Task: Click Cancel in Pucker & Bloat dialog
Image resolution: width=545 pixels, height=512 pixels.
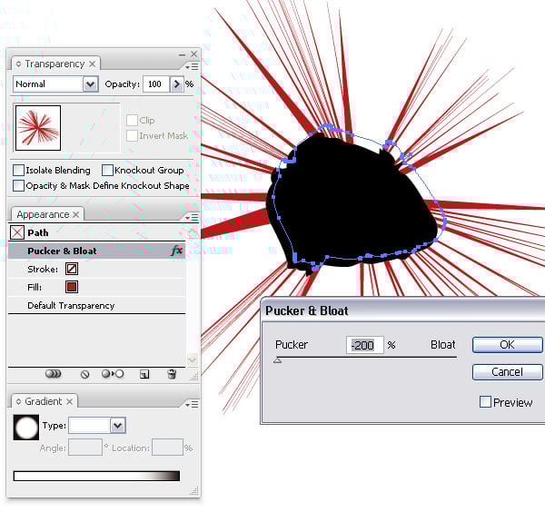Action: click(x=507, y=372)
